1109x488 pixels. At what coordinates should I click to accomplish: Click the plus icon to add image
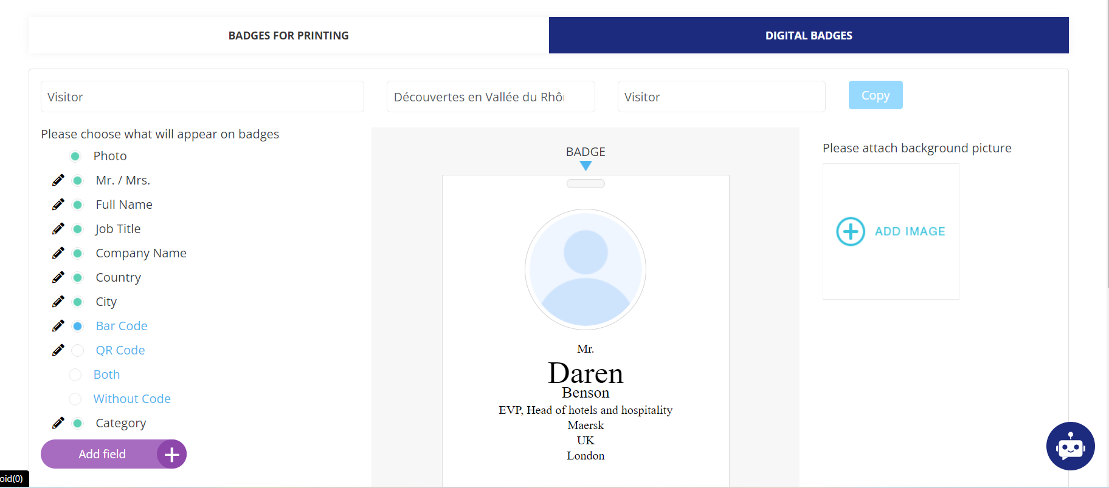pos(850,231)
